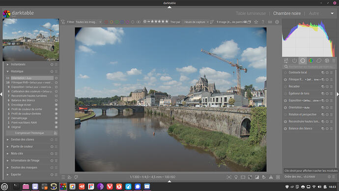The image size is (339, 191).
Task: Disable the Reconstruire hautes lumières module
Action: coord(285,122)
